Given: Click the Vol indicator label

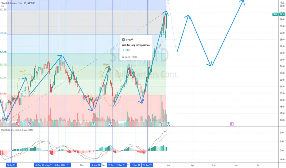Looking at the screenshot, I should pyautogui.click(x=2, y=6).
